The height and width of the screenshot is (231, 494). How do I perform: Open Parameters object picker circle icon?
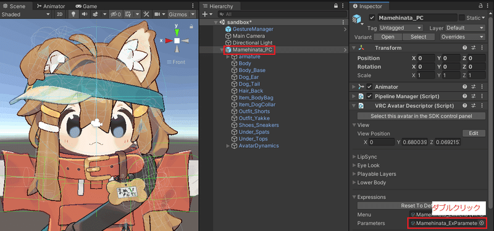(482, 223)
